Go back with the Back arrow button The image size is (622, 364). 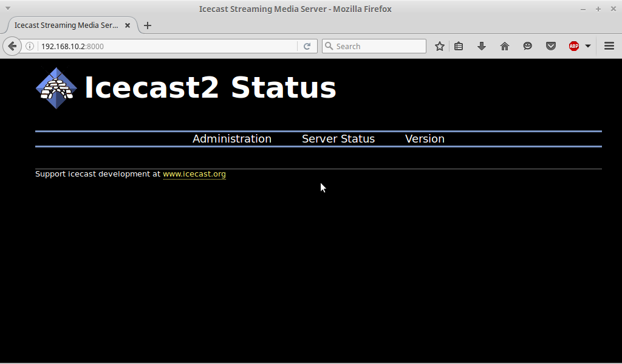(x=12, y=46)
